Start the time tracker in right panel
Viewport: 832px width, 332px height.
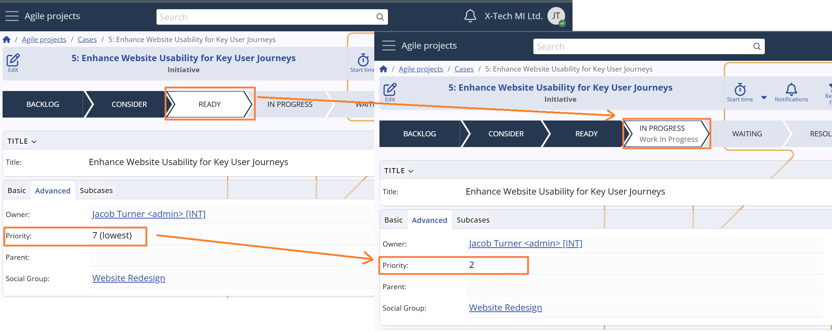click(740, 91)
